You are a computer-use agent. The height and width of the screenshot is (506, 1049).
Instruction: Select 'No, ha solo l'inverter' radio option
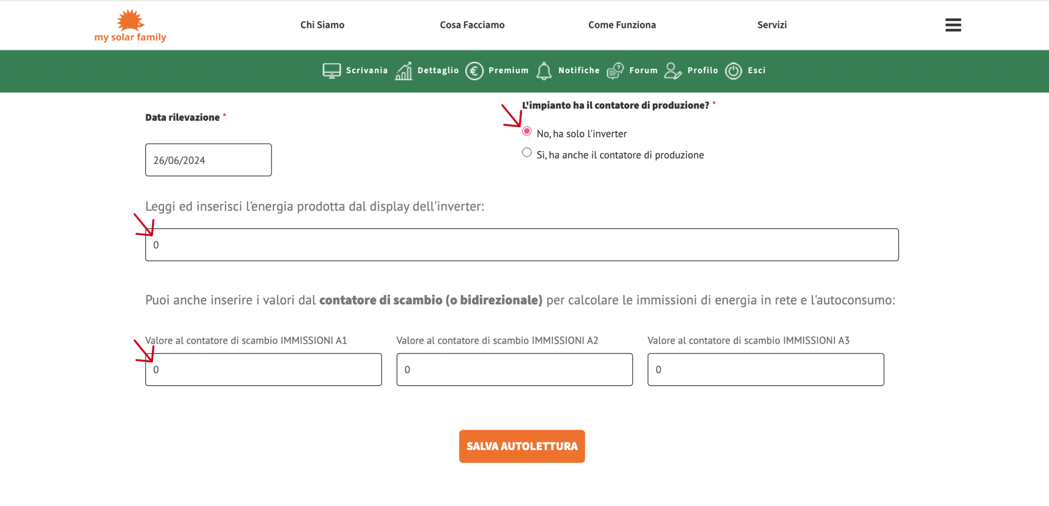tap(527, 131)
